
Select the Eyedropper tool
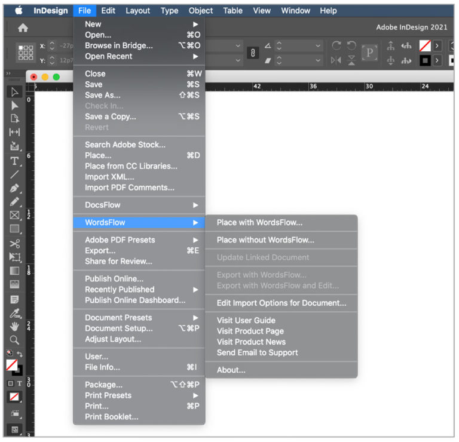(x=14, y=313)
